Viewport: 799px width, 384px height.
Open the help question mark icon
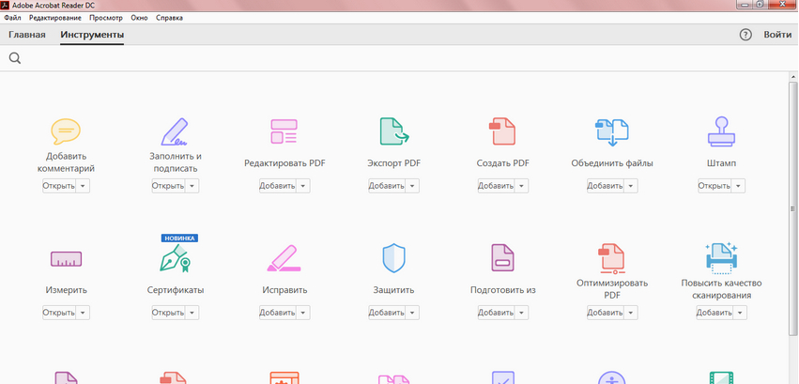tap(745, 35)
